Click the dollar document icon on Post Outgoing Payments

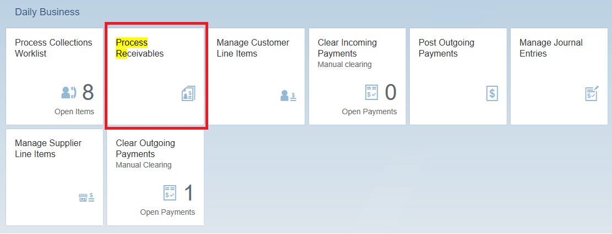click(492, 94)
